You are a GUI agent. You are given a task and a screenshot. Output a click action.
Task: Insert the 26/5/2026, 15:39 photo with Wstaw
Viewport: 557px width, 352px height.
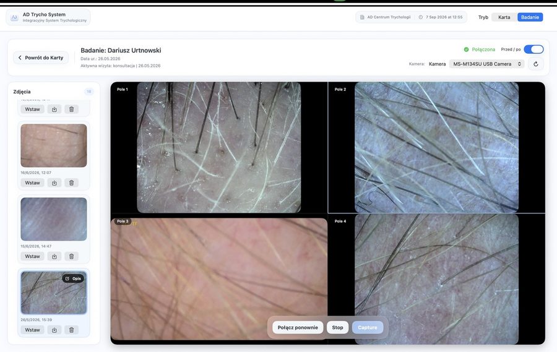click(32, 330)
